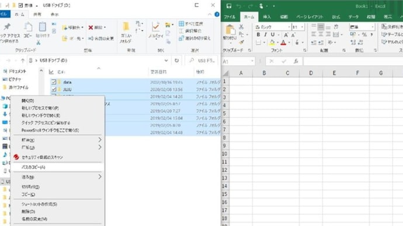Open the Name Box dropdown arrow
Screen dimensions: 403x226
coord(252,61)
